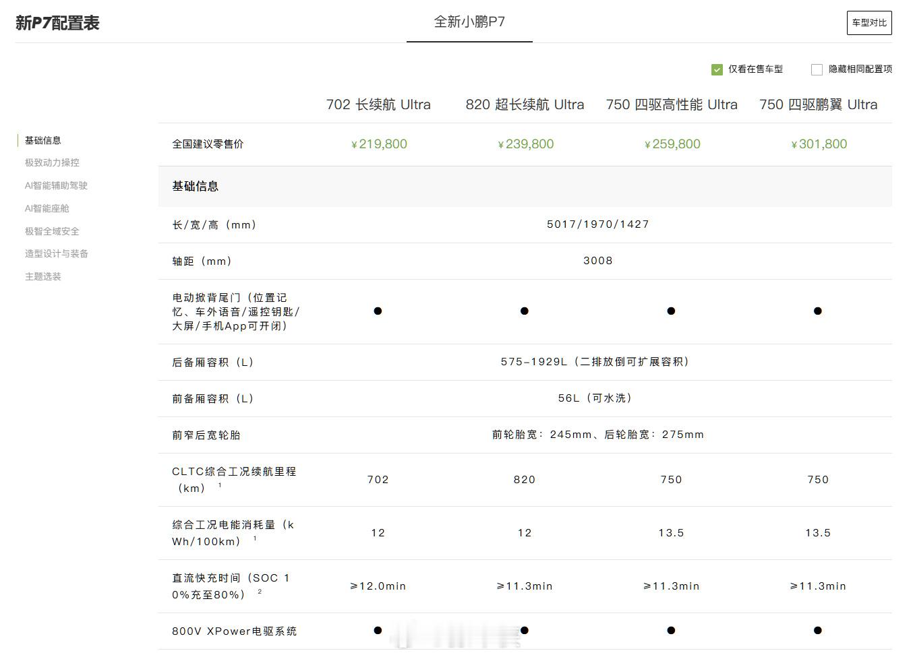This screenshot has width=913, height=657.
Task: Open the AI智能座舱 sidebar item
Action: pyautogui.click(x=47, y=208)
